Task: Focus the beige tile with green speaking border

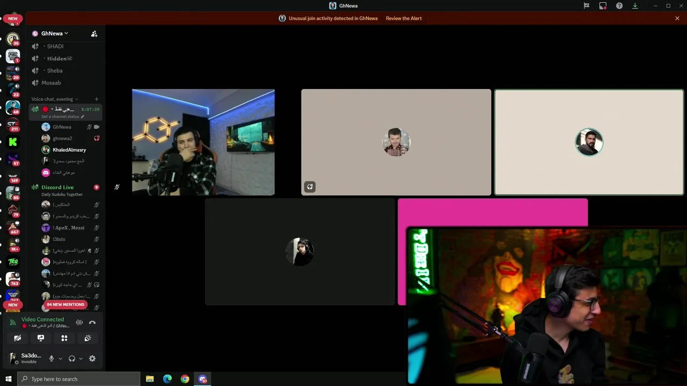Action: click(589, 142)
